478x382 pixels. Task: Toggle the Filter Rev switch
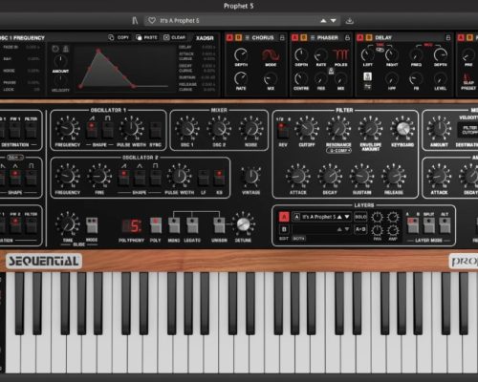283,130
